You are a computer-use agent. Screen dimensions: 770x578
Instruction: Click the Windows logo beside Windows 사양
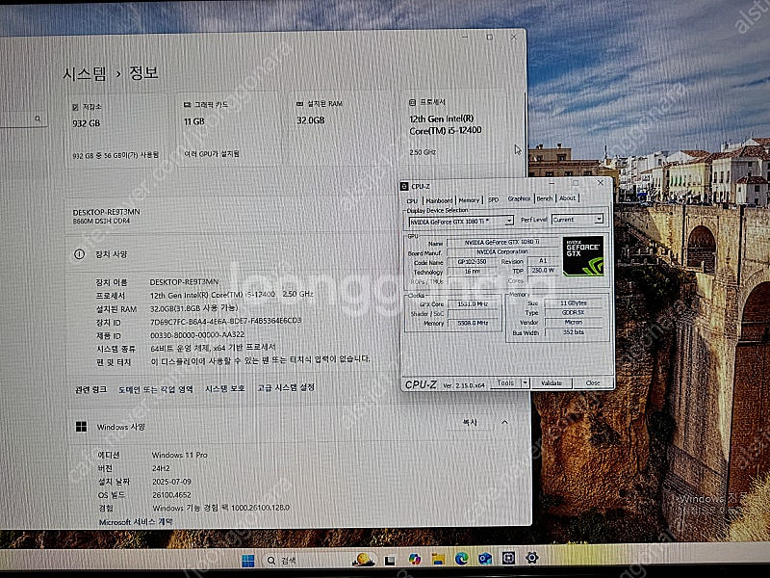[x=81, y=427]
